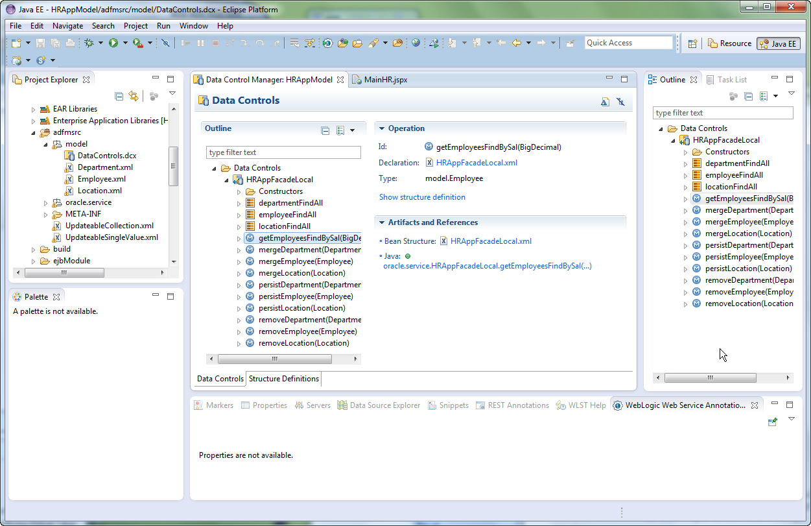Open the Markers view tab
This screenshot has width=811, height=526.
(x=213, y=405)
